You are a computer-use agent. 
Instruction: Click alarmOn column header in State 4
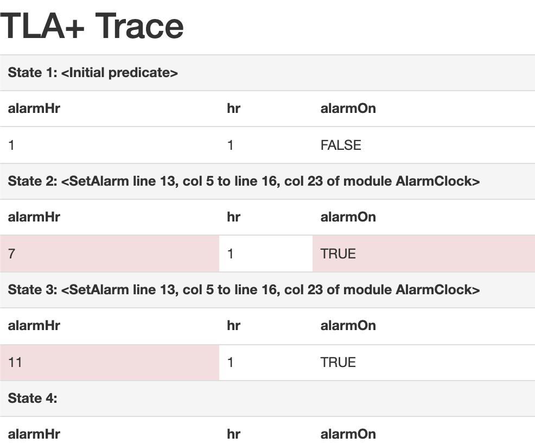348,434
